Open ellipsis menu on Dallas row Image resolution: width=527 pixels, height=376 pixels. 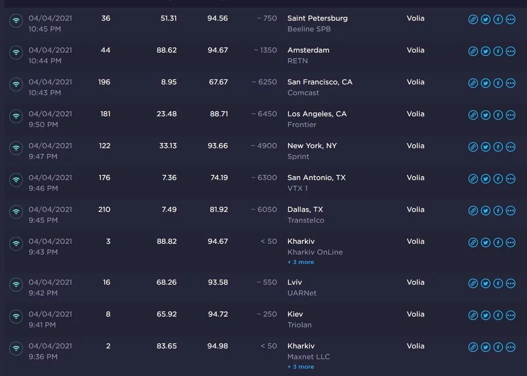pyautogui.click(x=510, y=211)
